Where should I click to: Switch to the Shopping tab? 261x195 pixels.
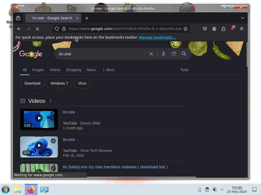click(x=73, y=70)
